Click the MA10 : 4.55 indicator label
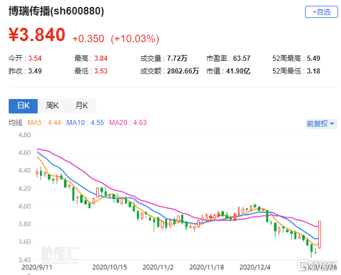 [85, 123]
